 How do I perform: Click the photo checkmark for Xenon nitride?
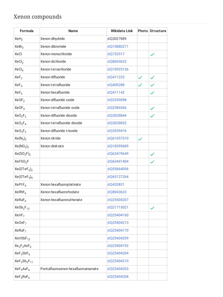click(x=140, y=139)
